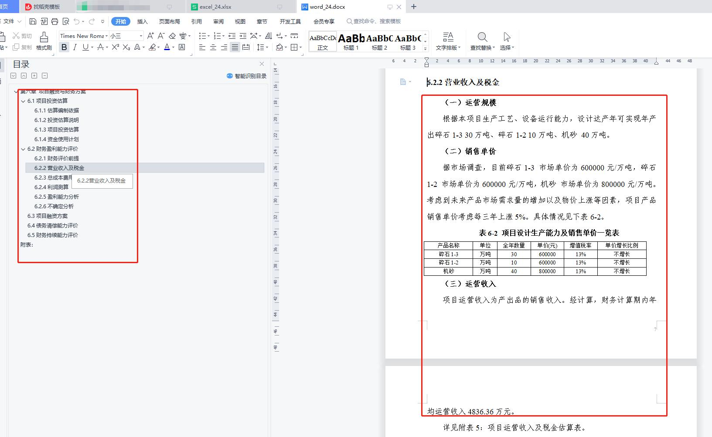This screenshot has height=437, width=712.
Task: Toggle Italic formatting
Action: [x=75, y=47]
